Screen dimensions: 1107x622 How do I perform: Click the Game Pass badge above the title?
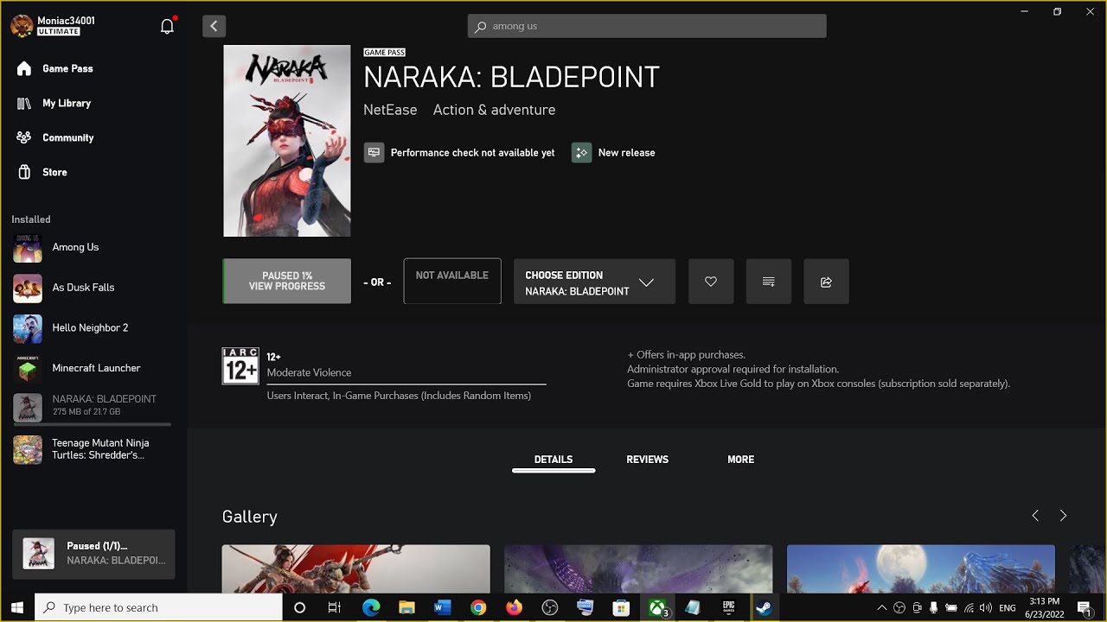[x=384, y=53]
